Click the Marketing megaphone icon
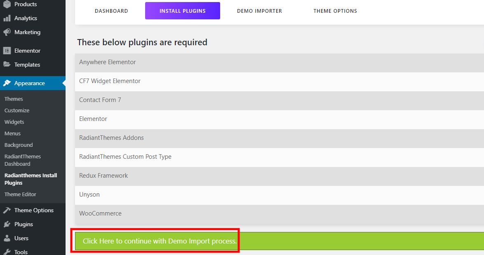The width and height of the screenshot is (484, 255). point(7,32)
